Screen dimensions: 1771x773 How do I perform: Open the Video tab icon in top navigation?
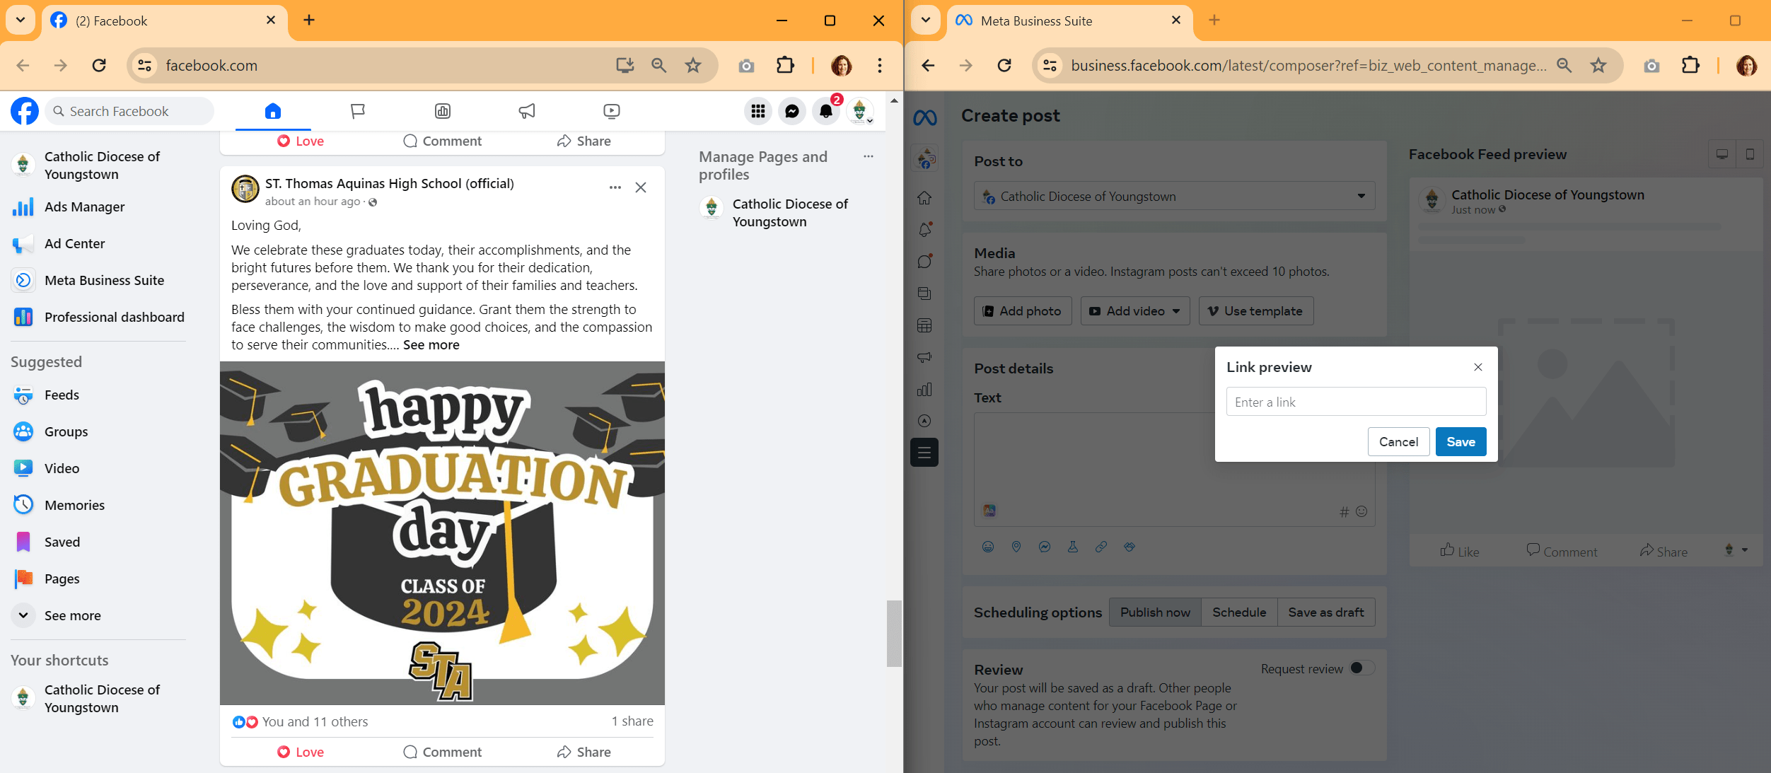[612, 111]
